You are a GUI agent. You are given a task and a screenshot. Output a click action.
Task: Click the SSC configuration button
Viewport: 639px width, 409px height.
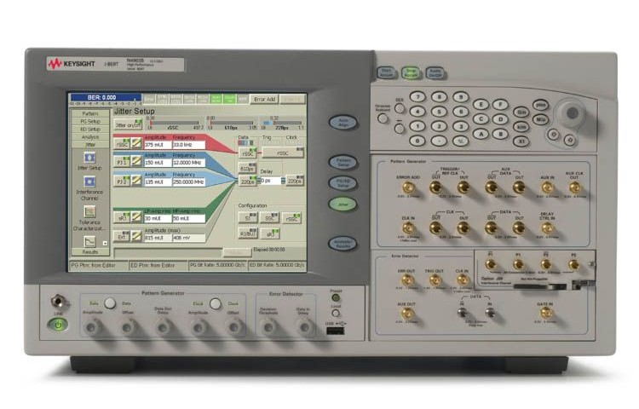(x=270, y=217)
